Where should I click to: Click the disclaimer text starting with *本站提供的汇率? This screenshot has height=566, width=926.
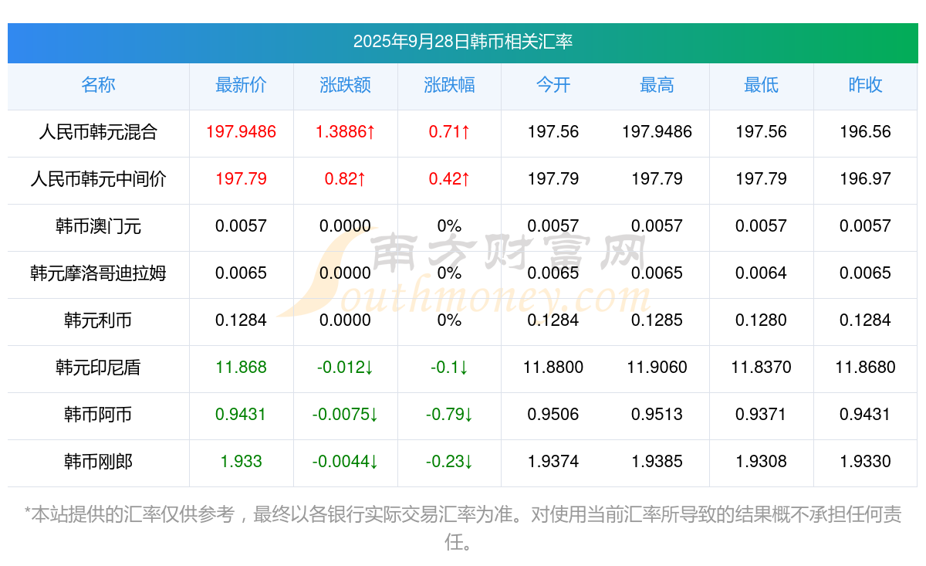coord(463,528)
